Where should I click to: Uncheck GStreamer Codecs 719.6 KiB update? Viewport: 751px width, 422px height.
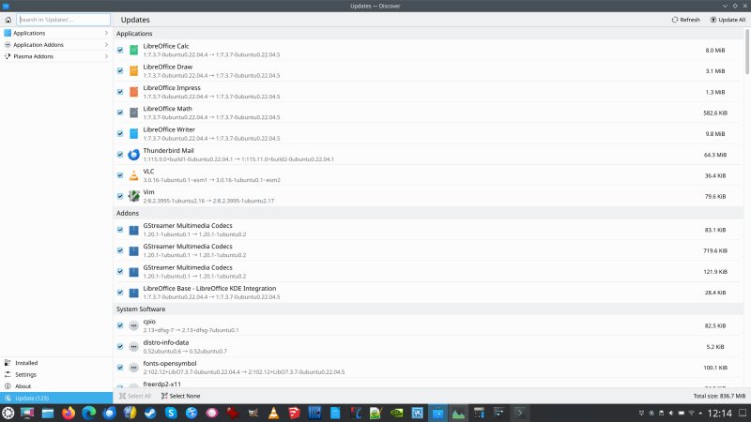tap(120, 250)
